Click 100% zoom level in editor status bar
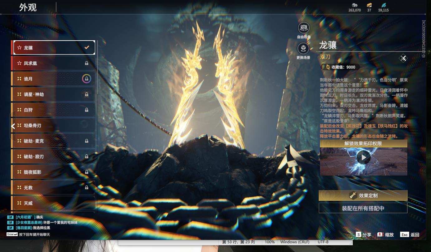Screen dimensions: 431x252 click(270, 242)
